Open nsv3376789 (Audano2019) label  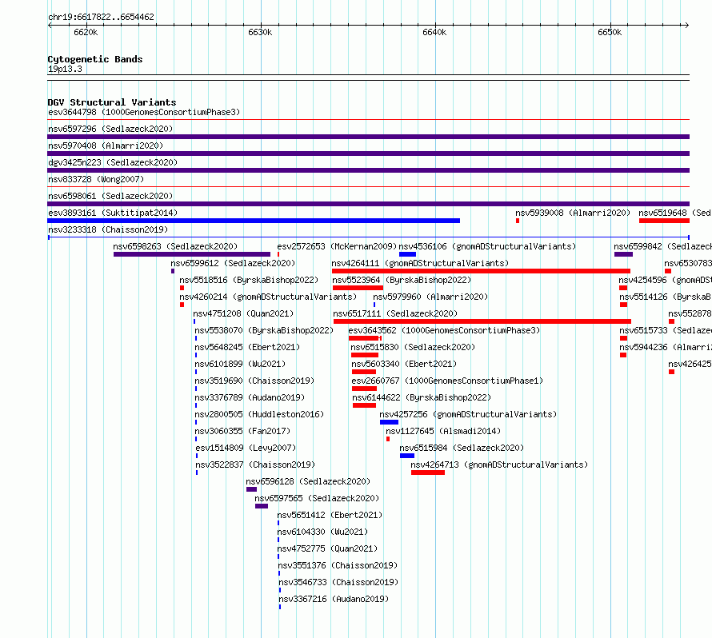pyautogui.click(x=250, y=397)
